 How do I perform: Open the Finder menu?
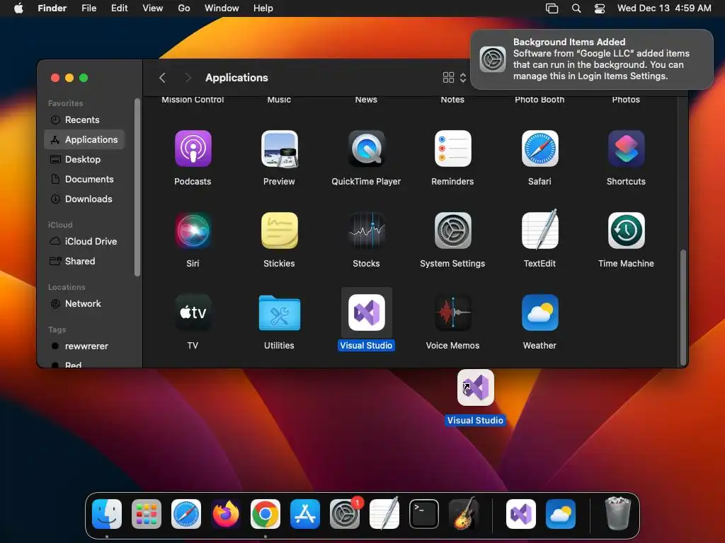coord(52,8)
